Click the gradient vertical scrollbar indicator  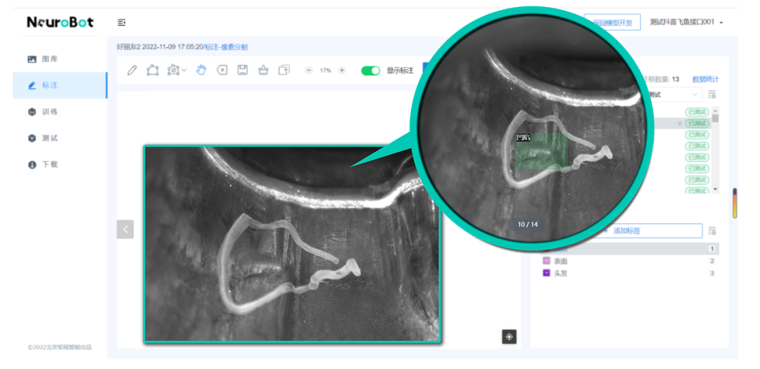tap(734, 203)
